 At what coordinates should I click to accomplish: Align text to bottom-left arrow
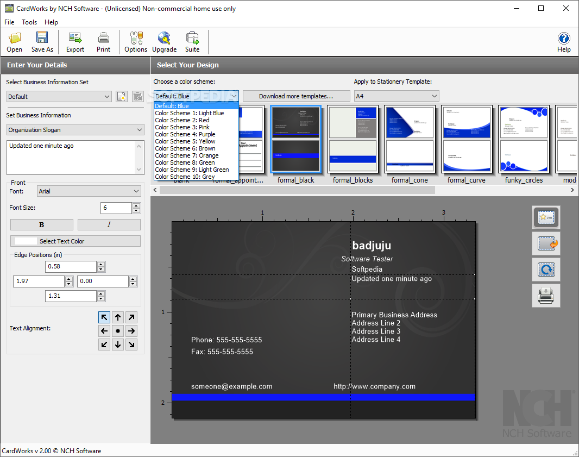click(104, 345)
